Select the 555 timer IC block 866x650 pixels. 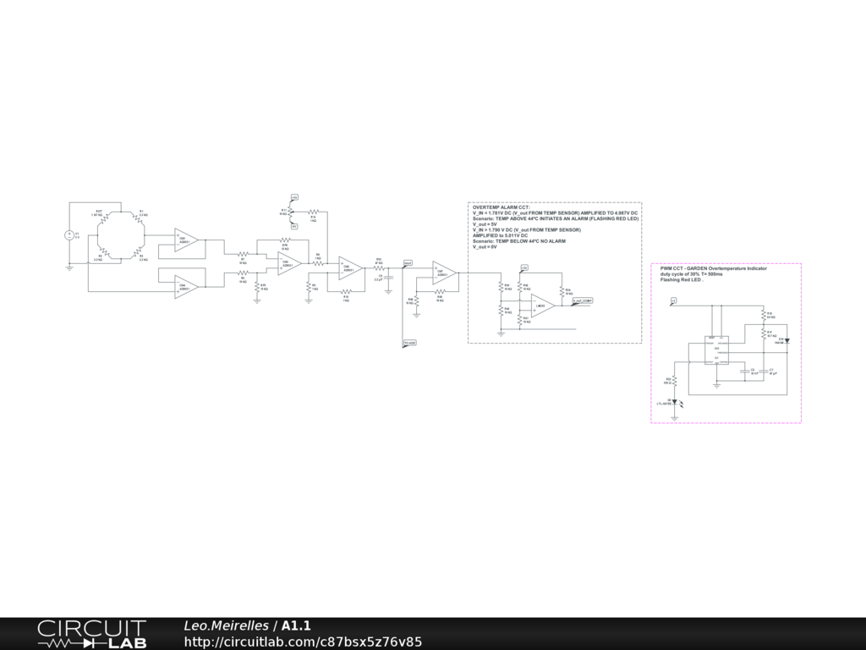click(x=716, y=352)
